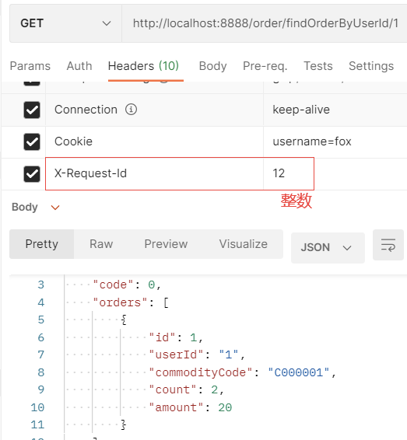Screen dimensions: 407x440
Task: Show the Preview response view
Action: pyautogui.click(x=166, y=244)
